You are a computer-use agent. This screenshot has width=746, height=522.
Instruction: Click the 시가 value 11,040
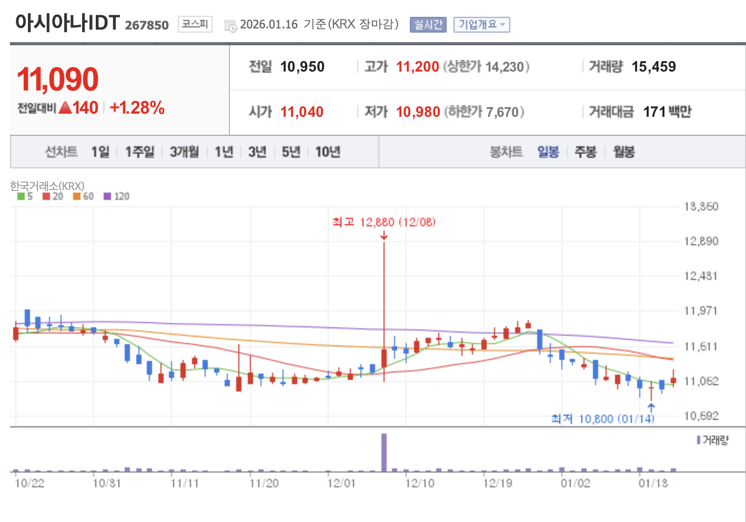302,112
